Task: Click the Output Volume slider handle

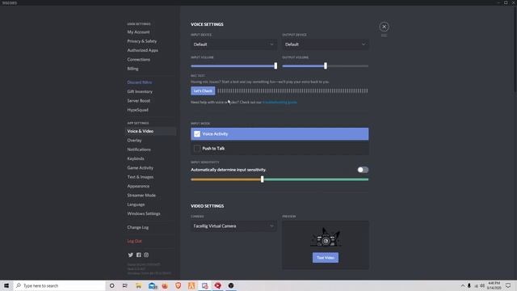Action: 326,65
